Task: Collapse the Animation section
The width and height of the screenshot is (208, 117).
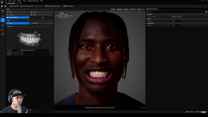Action: click(x=147, y=15)
